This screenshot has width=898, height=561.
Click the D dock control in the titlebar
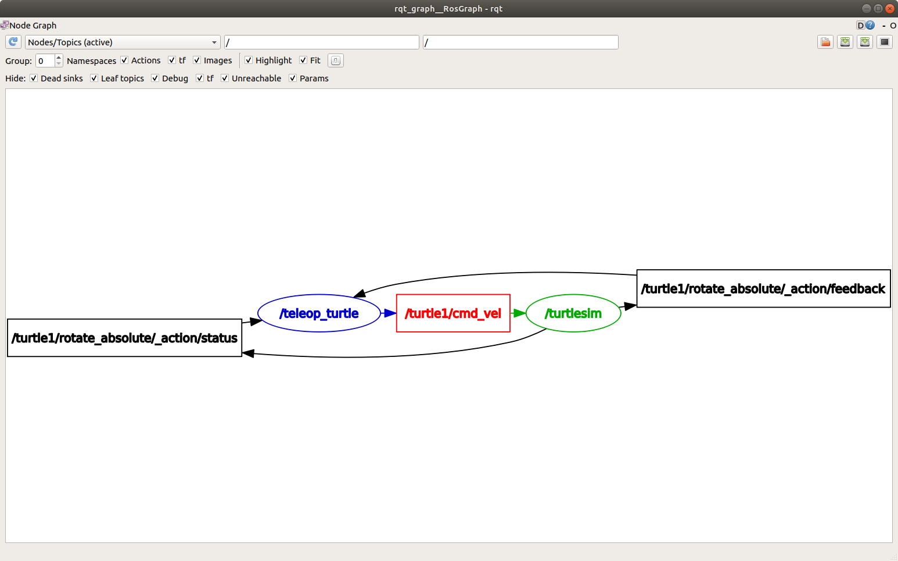point(860,25)
